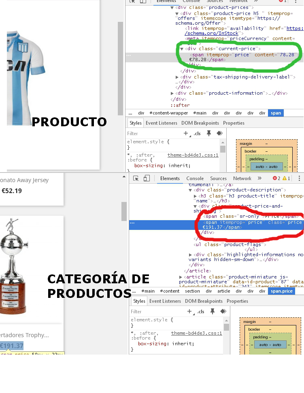Select section in lower breadcrumb bar
This screenshot has height=393, width=304.
pos(192,291)
